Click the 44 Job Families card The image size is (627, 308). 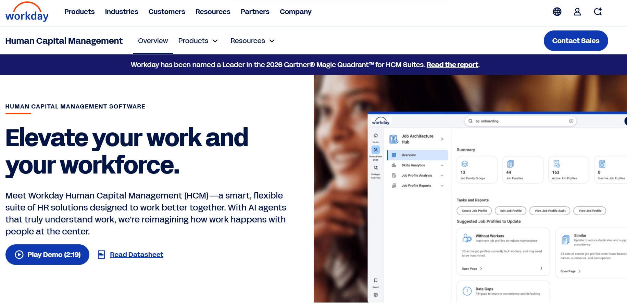[523, 170]
